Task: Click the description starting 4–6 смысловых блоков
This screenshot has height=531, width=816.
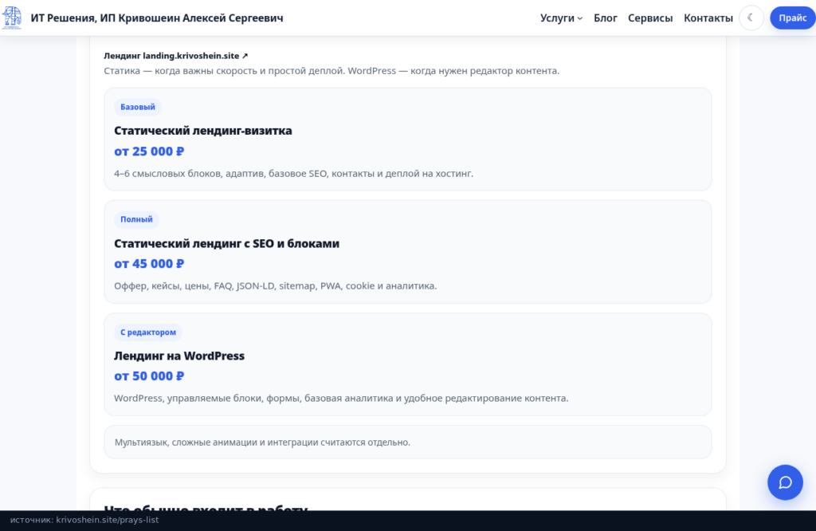Action: [x=293, y=173]
